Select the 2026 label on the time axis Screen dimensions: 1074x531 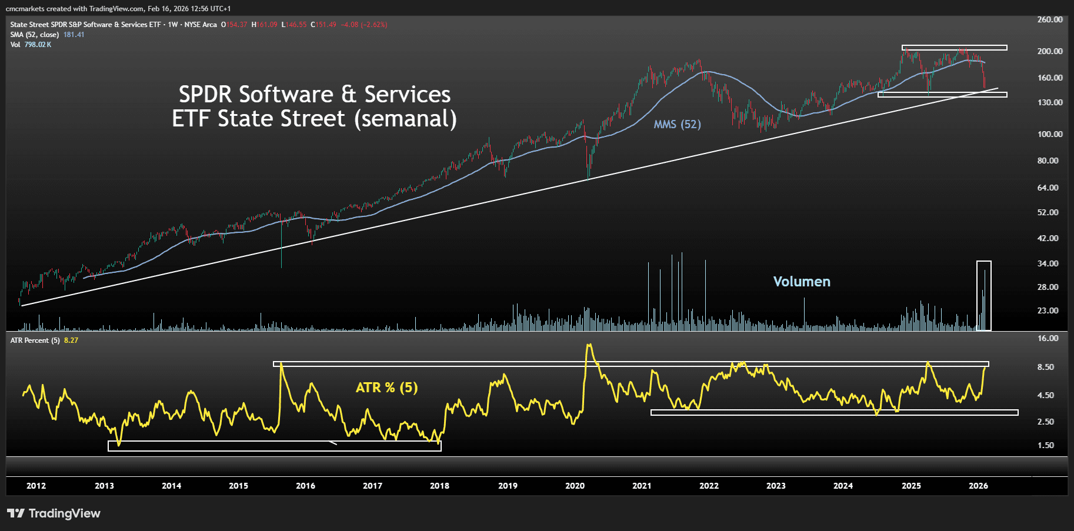coord(978,486)
